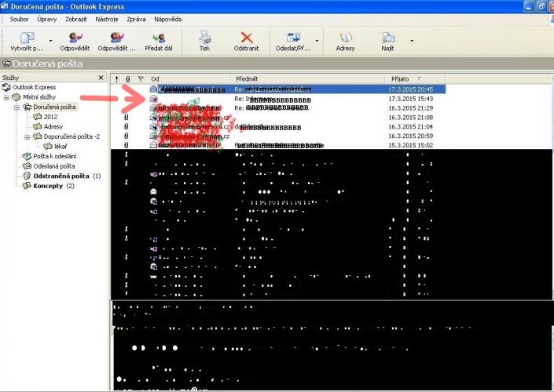Select the message received 15.3.2015 15:02

[x=278, y=145]
